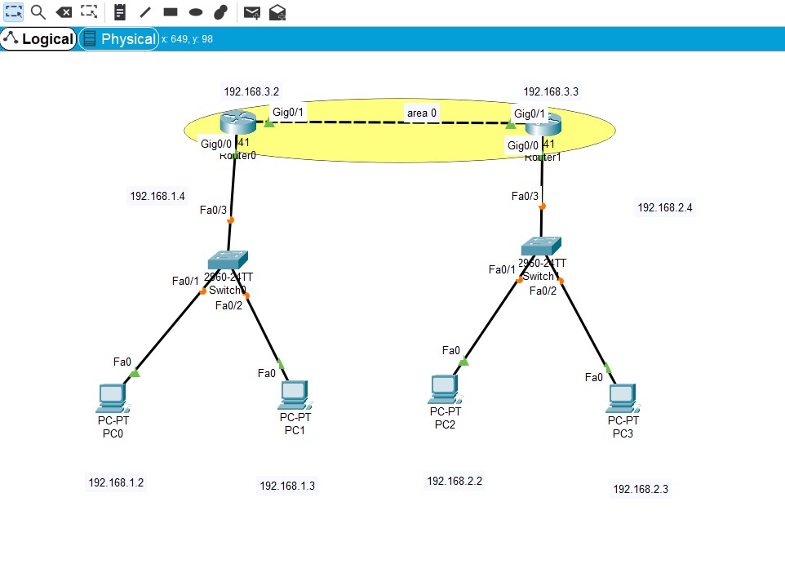The image size is (785, 573).
Task: Open the PC1 computer icon
Action: (x=295, y=395)
